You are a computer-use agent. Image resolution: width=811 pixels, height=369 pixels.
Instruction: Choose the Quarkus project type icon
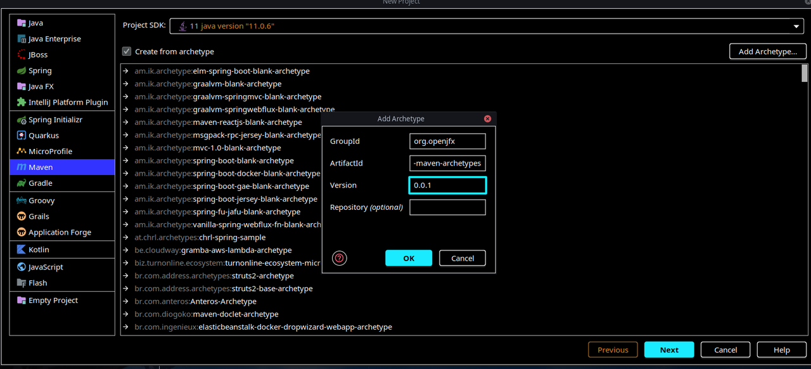click(22, 136)
